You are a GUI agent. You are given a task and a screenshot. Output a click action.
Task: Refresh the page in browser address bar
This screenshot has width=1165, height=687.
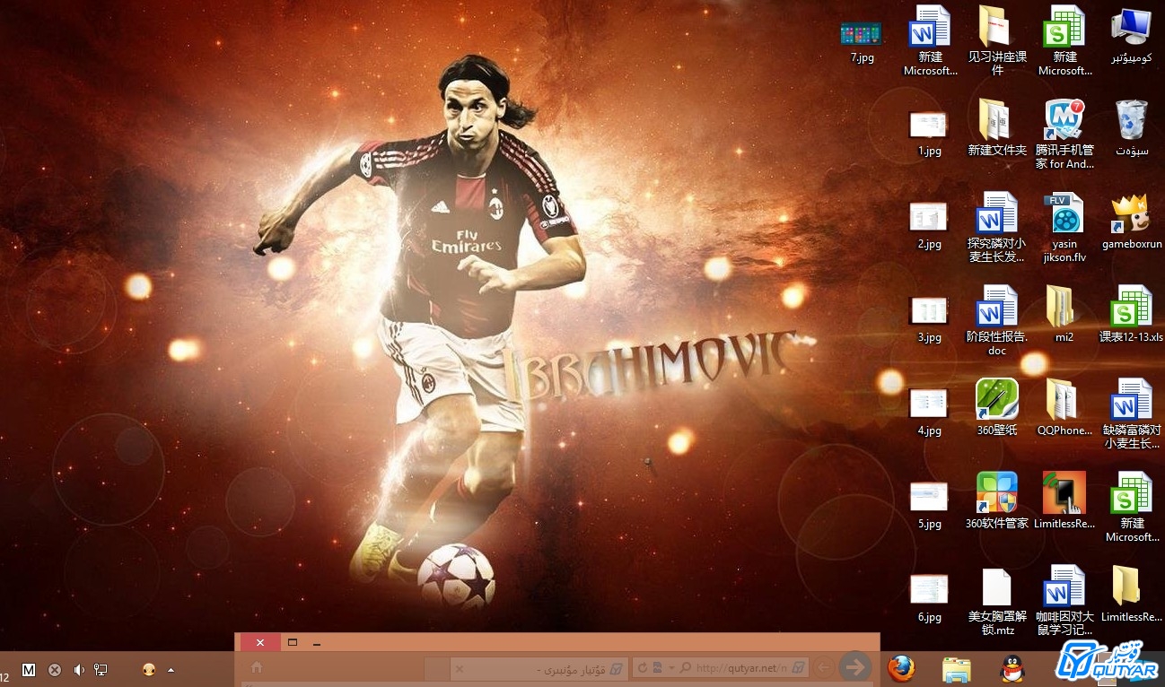click(x=643, y=668)
